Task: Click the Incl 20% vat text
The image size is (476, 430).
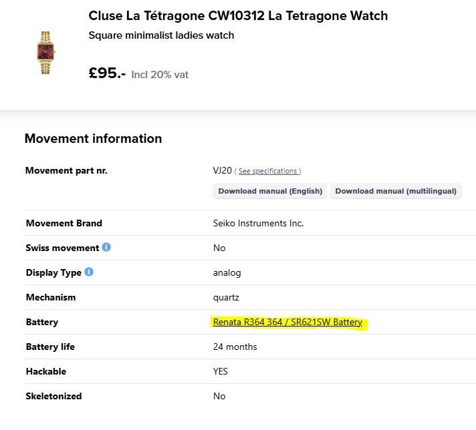Action: coord(160,75)
